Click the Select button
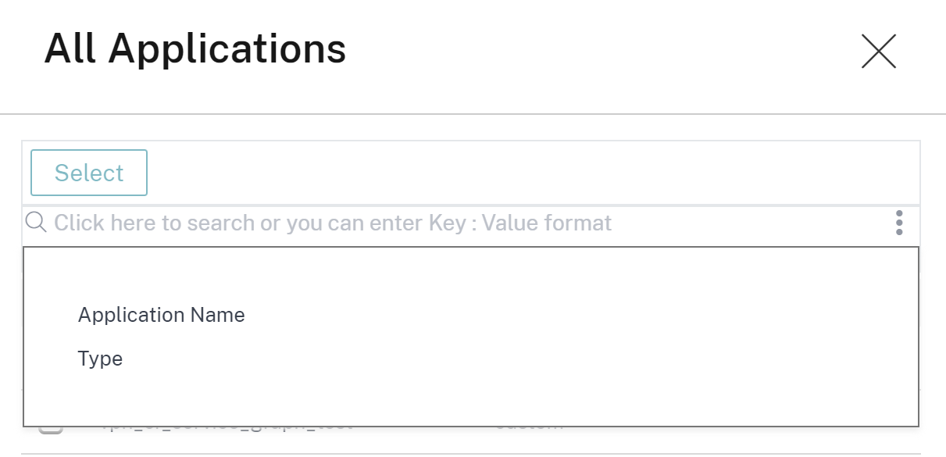This screenshot has height=457, width=946. pyautogui.click(x=89, y=173)
